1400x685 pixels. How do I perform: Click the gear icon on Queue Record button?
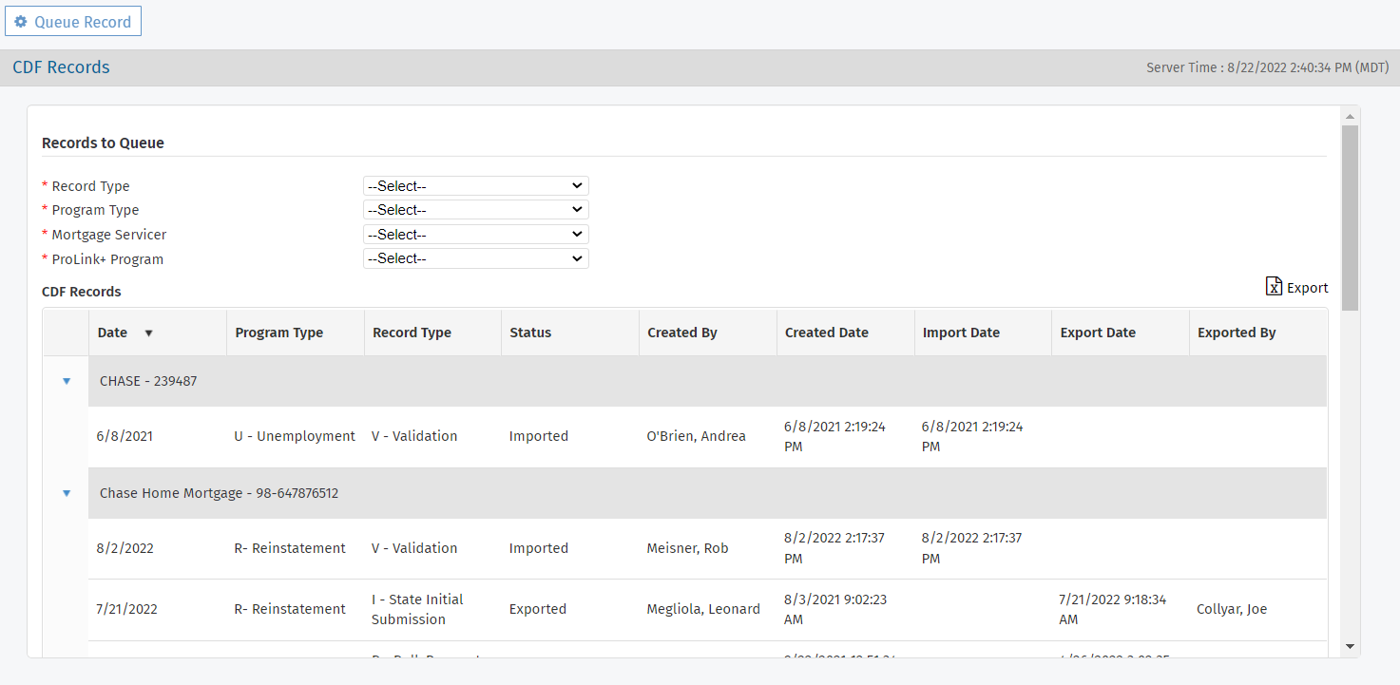(21, 20)
